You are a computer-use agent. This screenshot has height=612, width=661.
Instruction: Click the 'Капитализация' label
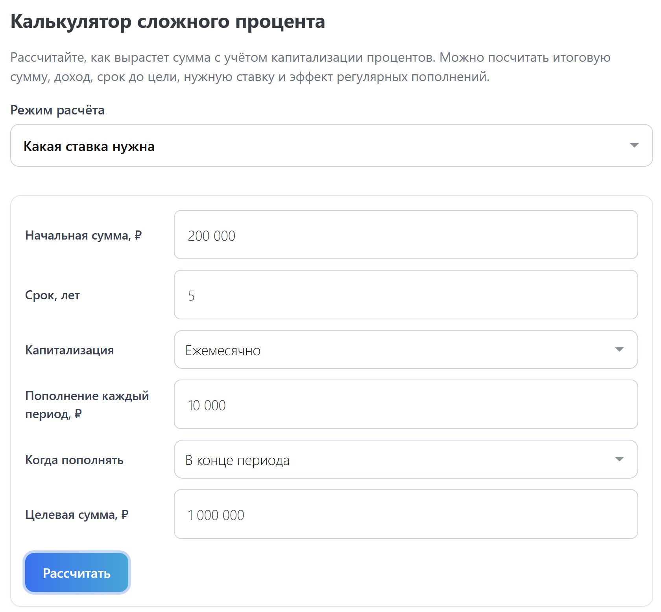click(x=70, y=350)
